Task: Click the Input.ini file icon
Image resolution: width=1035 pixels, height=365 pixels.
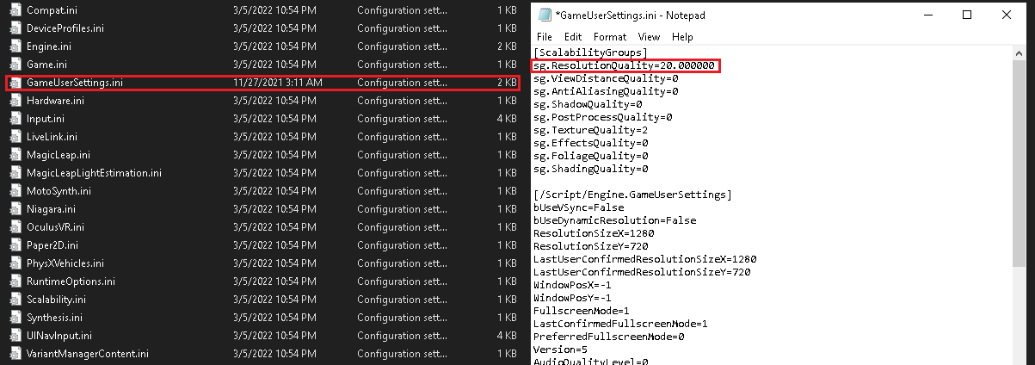Action: 15,119
